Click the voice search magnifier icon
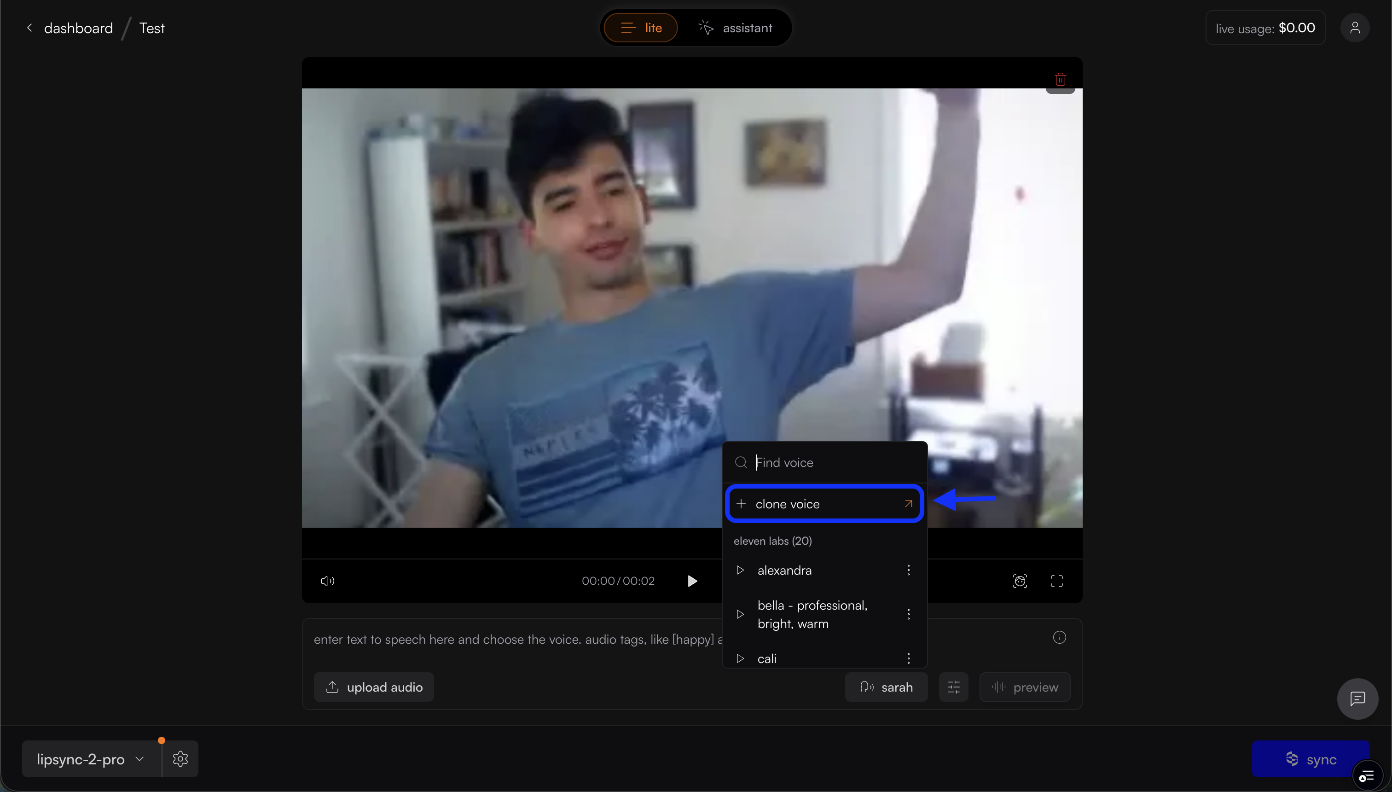This screenshot has width=1392, height=792. 741,462
